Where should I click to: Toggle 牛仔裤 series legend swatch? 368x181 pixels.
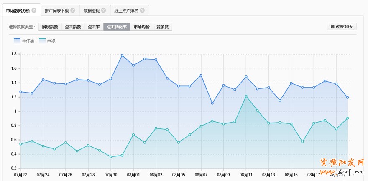click(x=17, y=41)
